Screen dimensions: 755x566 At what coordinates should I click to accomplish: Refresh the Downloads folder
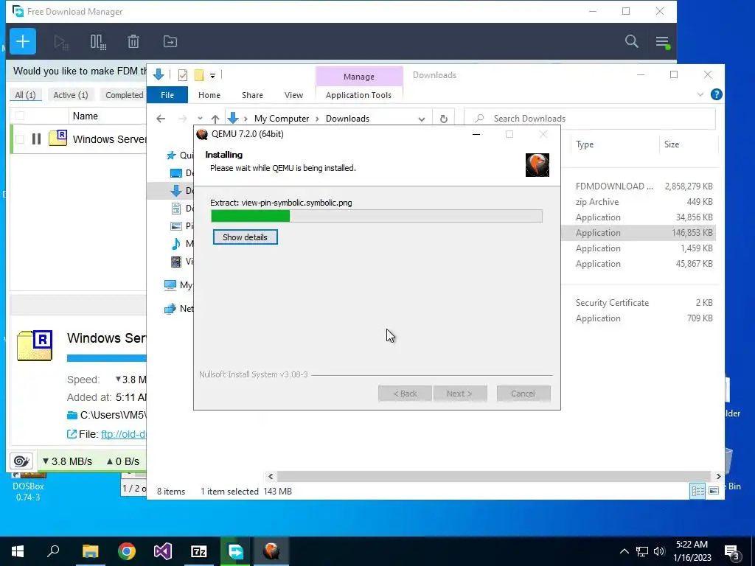click(443, 119)
